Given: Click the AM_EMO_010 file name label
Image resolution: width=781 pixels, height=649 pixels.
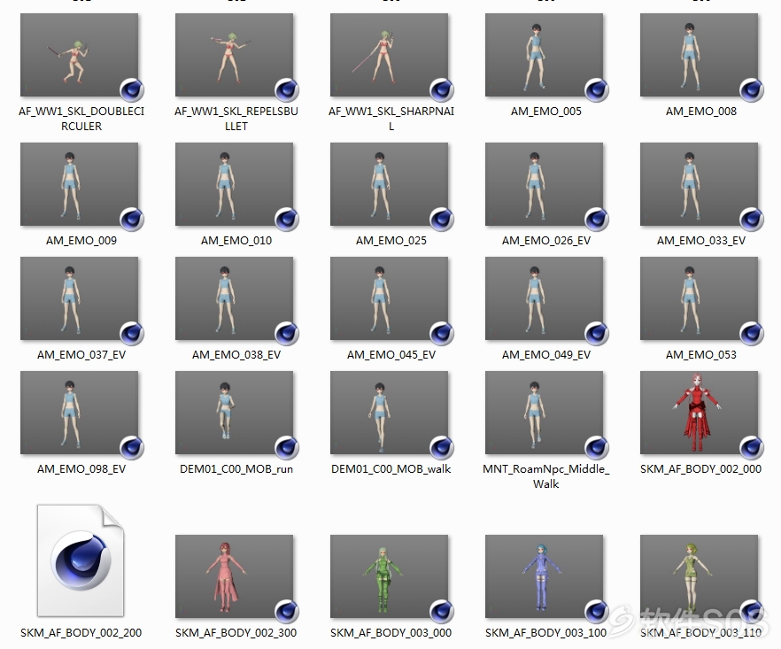Looking at the screenshot, I should pyautogui.click(x=236, y=241).
